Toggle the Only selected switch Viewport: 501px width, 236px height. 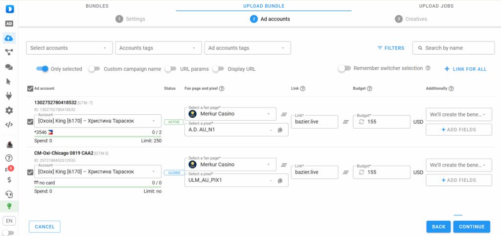(42, 68)
